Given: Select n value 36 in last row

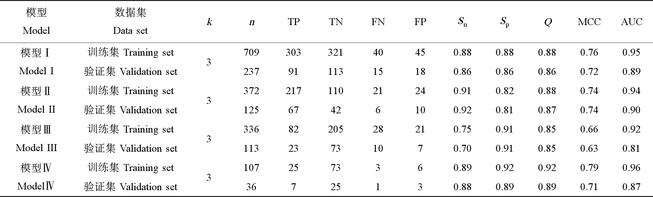Looking at the screenshot, I should pyautogui.click(x=251, y=187).
